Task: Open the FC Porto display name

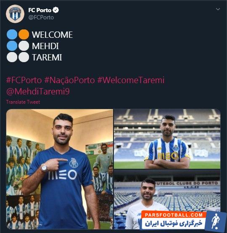Action: (x=40, y=10)
